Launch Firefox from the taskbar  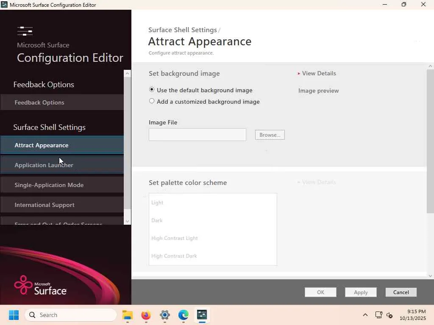[146, 315]
